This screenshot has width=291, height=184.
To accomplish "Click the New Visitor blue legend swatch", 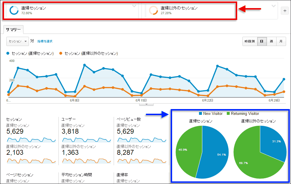I will click(x=200, y=114).
